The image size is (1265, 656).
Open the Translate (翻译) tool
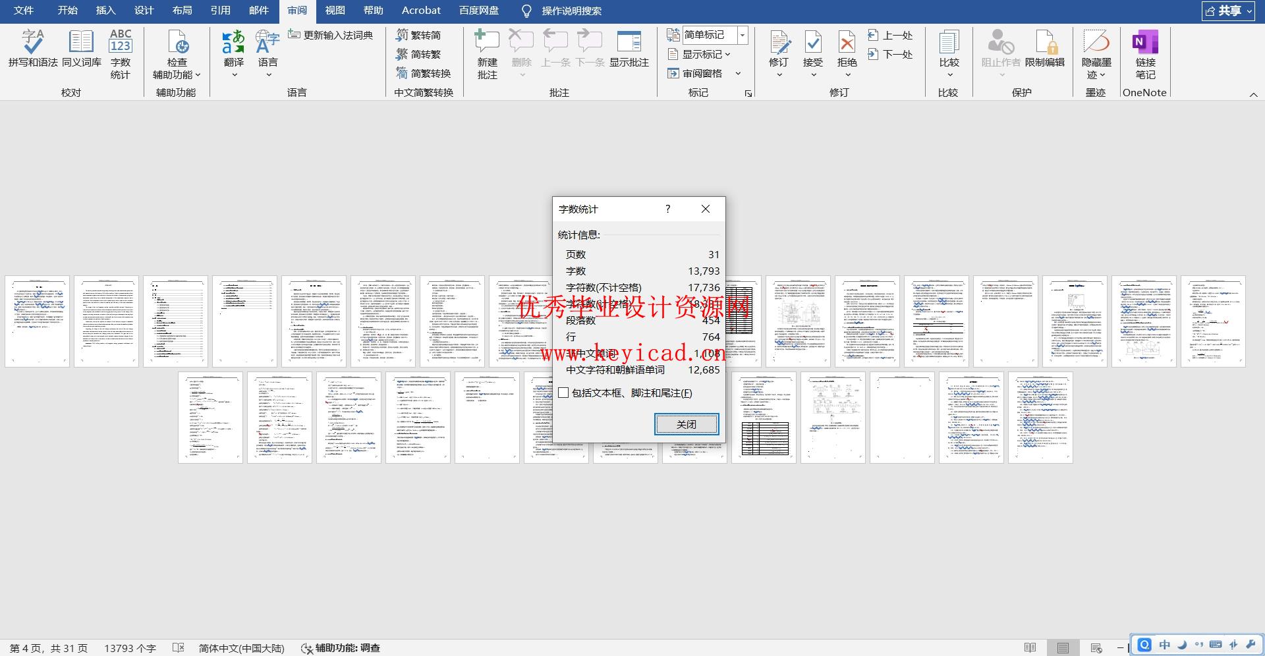pyautogui.click(x=234, y=47)
